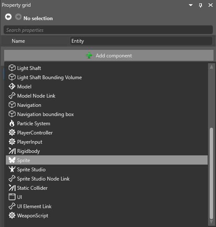Add the Static Collider component
The width and height of the screenshot is (216, 227).
pos(107,188)
